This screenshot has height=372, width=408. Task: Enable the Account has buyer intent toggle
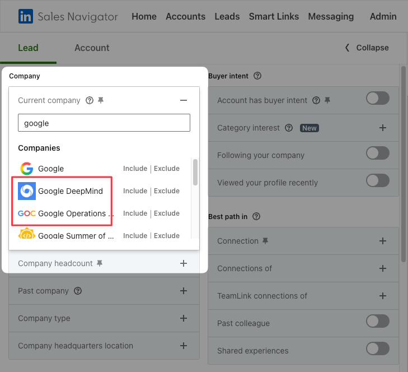(378, 98)
